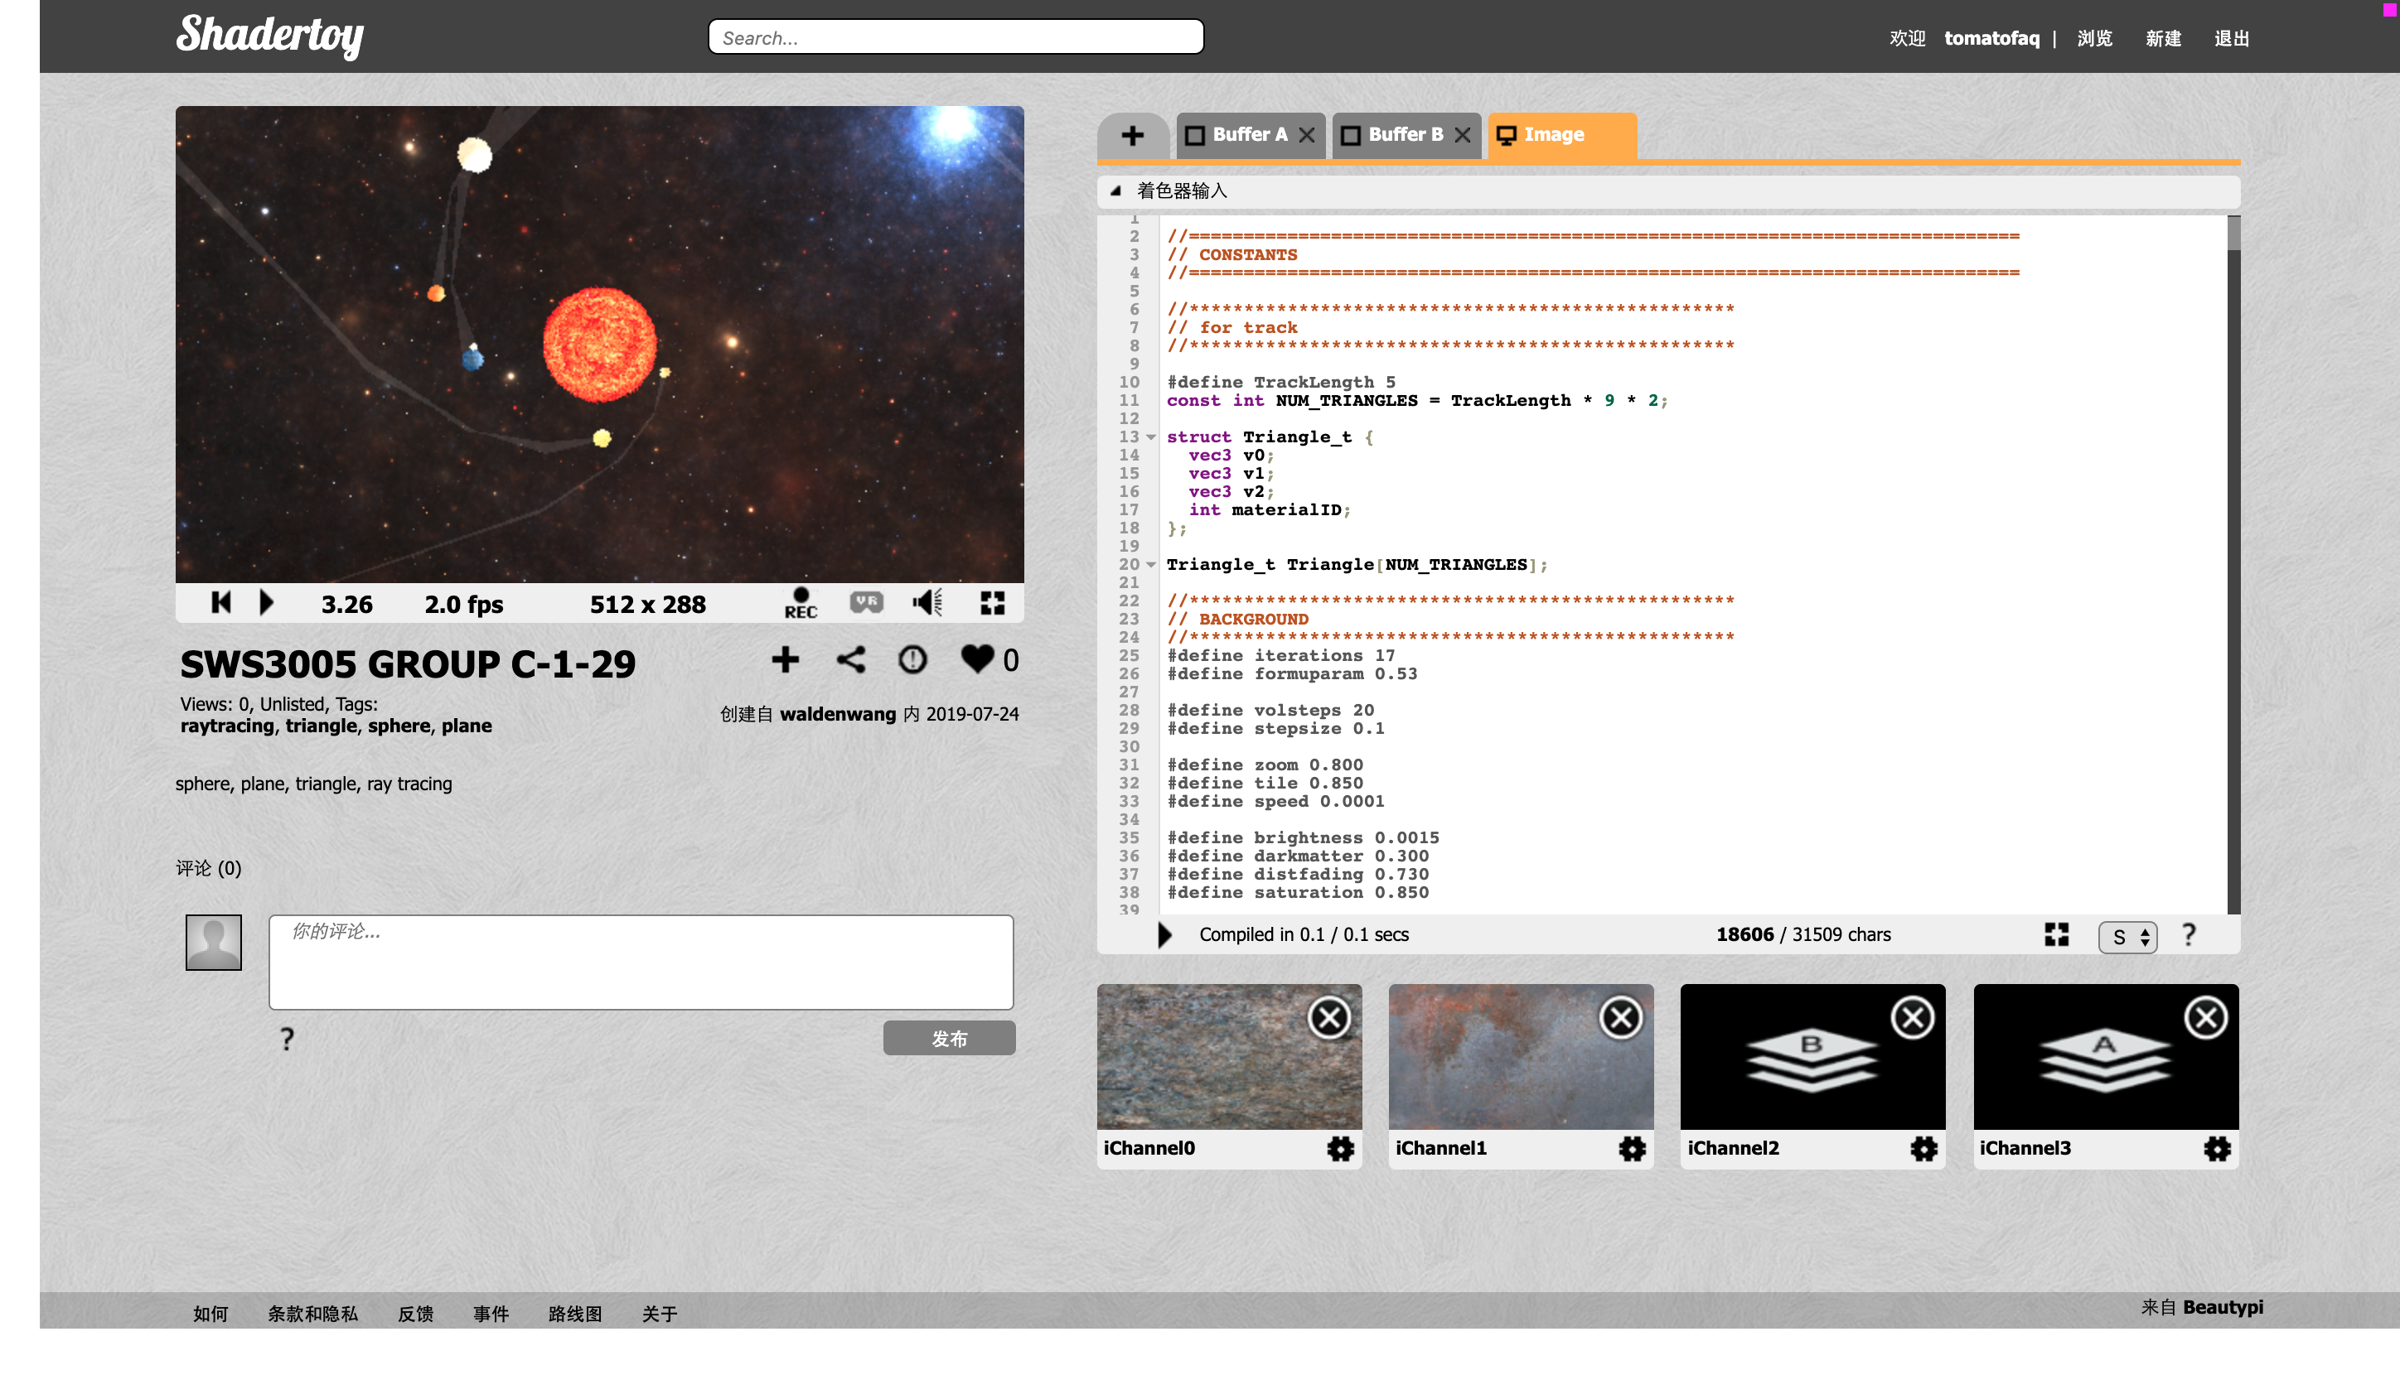
Task: Open the 如何 how-to footer link
Action: click(x=210, y=1314)
